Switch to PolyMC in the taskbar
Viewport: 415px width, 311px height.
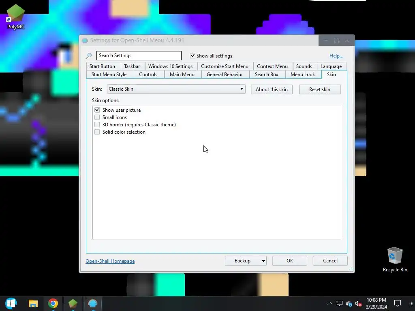[x=73, y=303]
